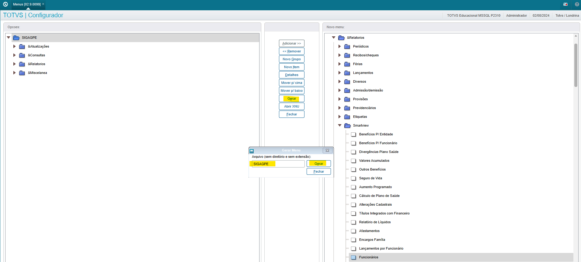Click the Etiquetas folder icon
The image size is (581, 262).
pos(347,117)
